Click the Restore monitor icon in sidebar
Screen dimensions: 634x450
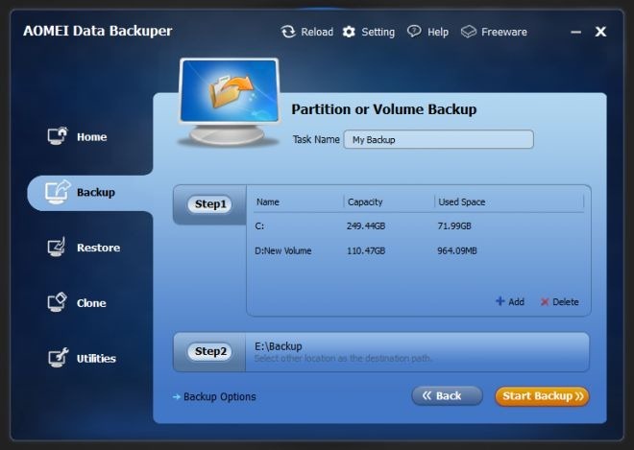(x=57, y=247)
